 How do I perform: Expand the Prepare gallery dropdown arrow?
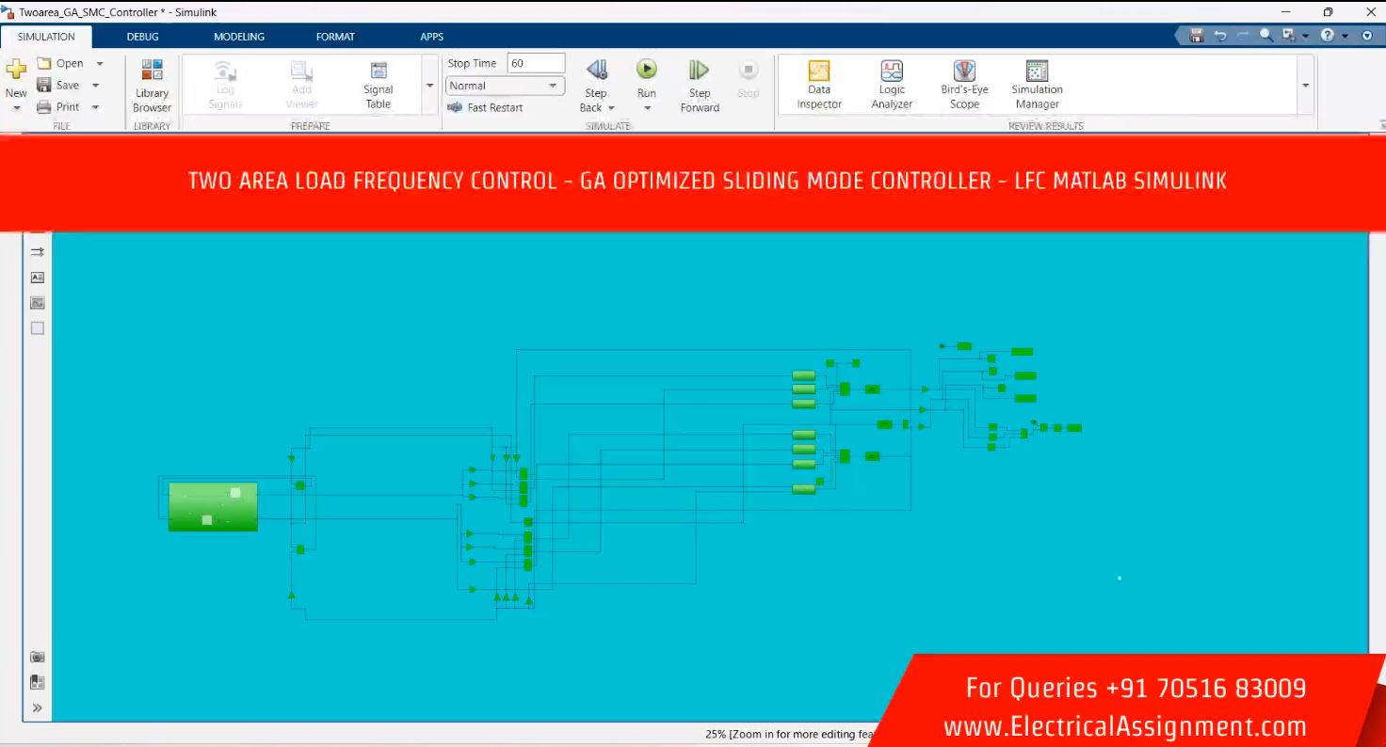click(430, 86)
